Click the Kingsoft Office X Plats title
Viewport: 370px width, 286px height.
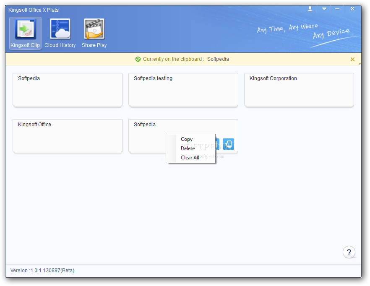click(34, 10)
